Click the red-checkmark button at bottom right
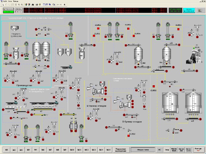 pos(198,150)
